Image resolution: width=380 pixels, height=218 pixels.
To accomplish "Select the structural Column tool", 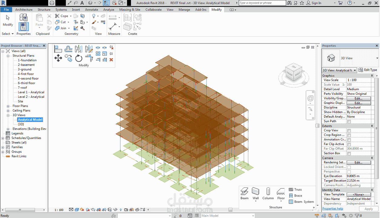I will pos(268,194).
